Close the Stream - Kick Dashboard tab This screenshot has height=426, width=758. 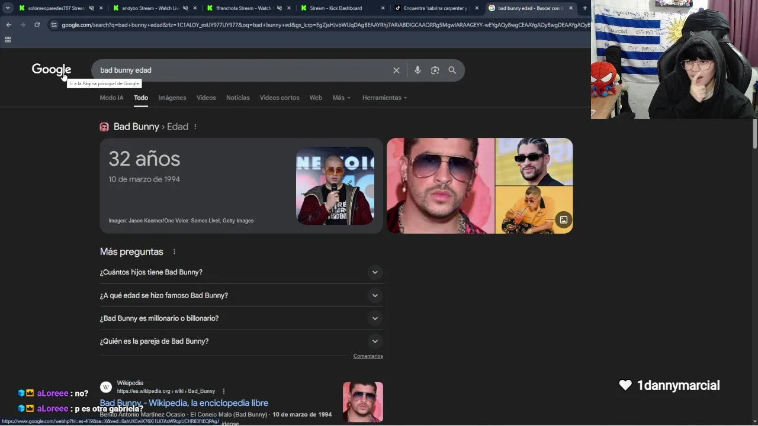[383, 8]
